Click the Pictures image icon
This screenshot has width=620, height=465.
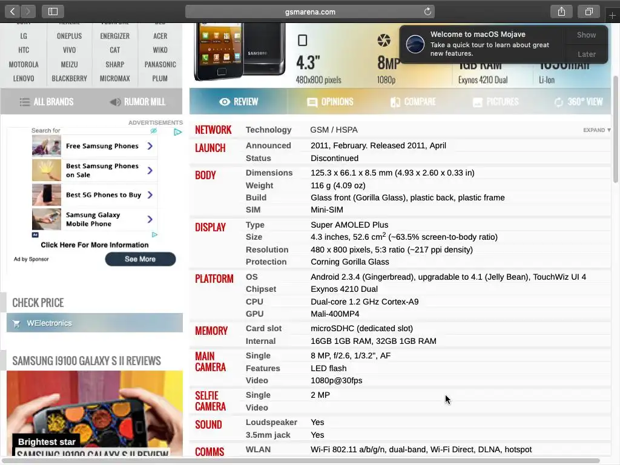coord(478,102)
